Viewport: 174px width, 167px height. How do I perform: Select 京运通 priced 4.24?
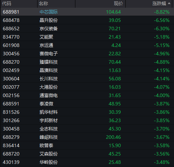click(x=116, y=45)
